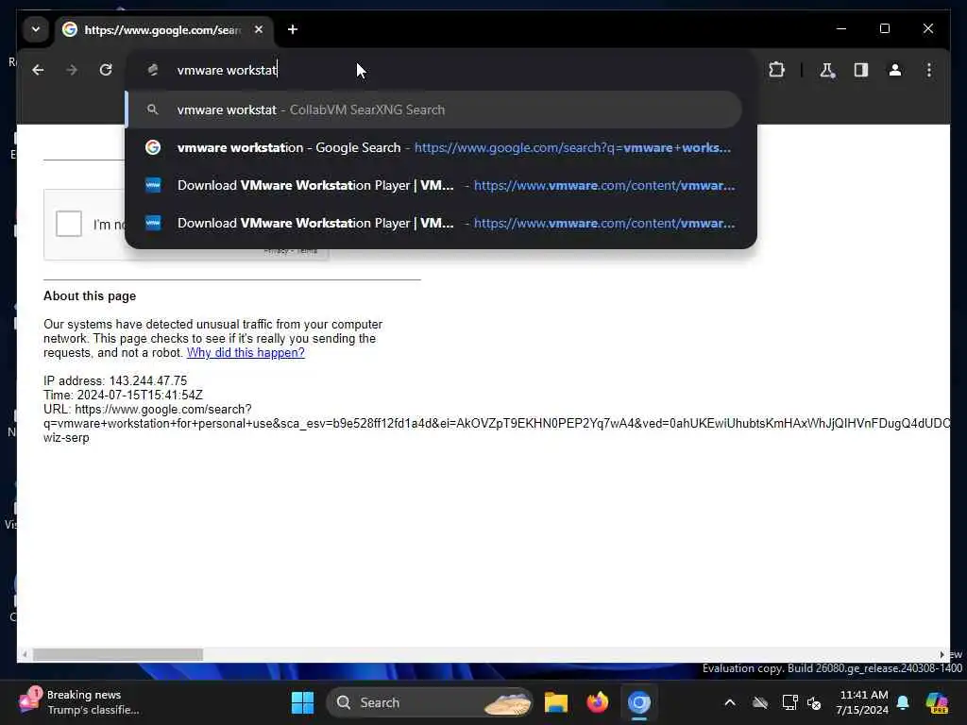Toggle the browser side panel icon
This screenshot has height=725, width=967.
[x=861, y=70]
